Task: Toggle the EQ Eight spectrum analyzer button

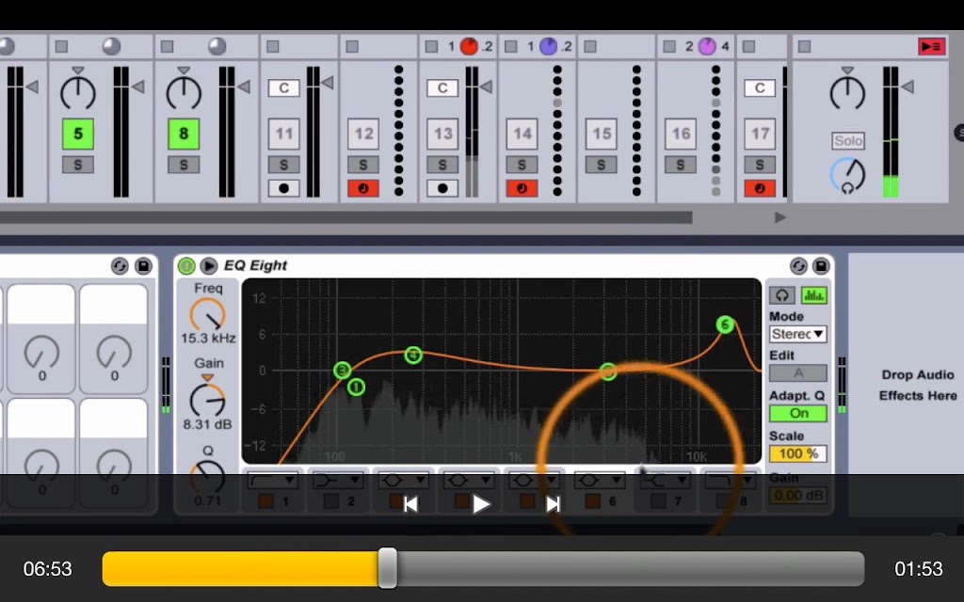Action: (x=814, y=295)
